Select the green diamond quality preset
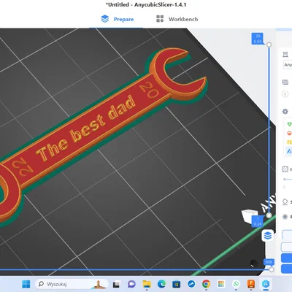 point(289,124)
